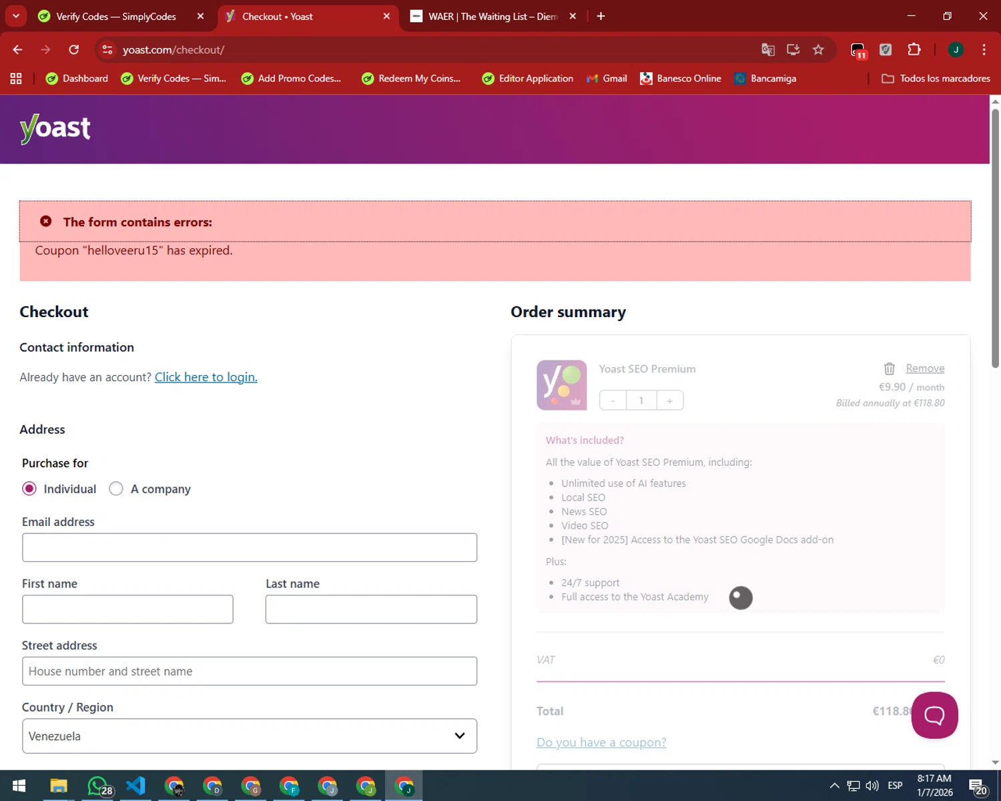This screenshot has width=1001, height=801.
Task: Open the Banesco Online bookmark
Action: click(x=680, y=79)
